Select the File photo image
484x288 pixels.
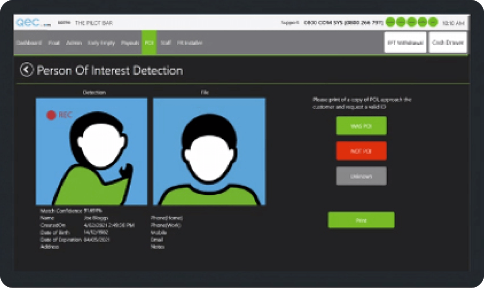pyautogui.click(x=209, y=151)
